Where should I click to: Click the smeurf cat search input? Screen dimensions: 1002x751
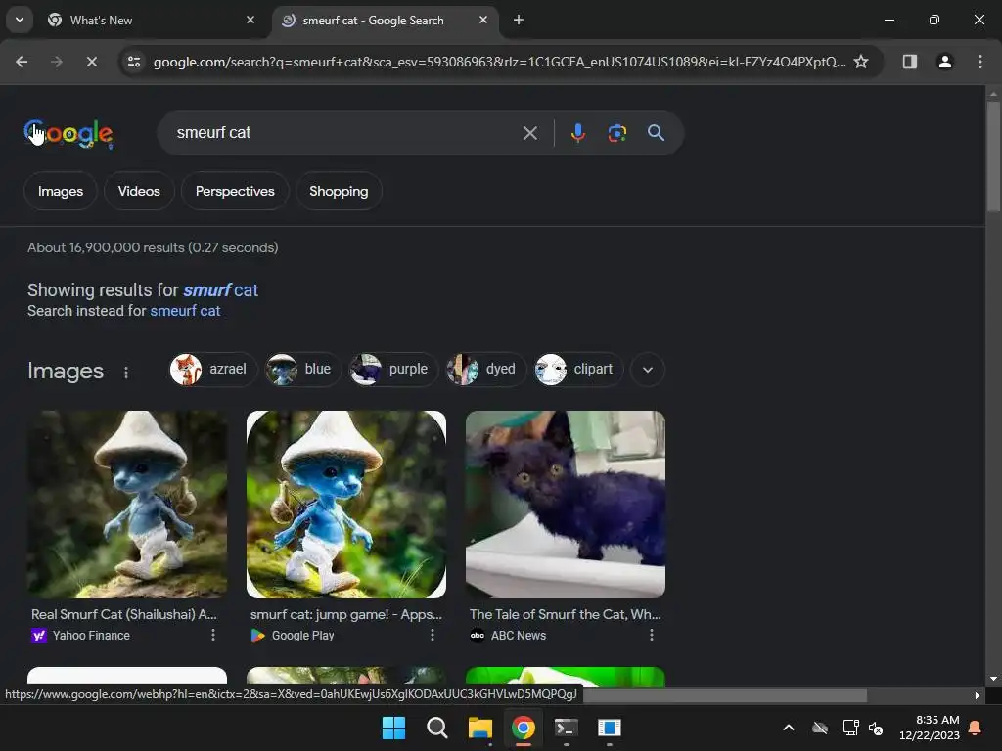pyautogui.click(x=342, y=133)
